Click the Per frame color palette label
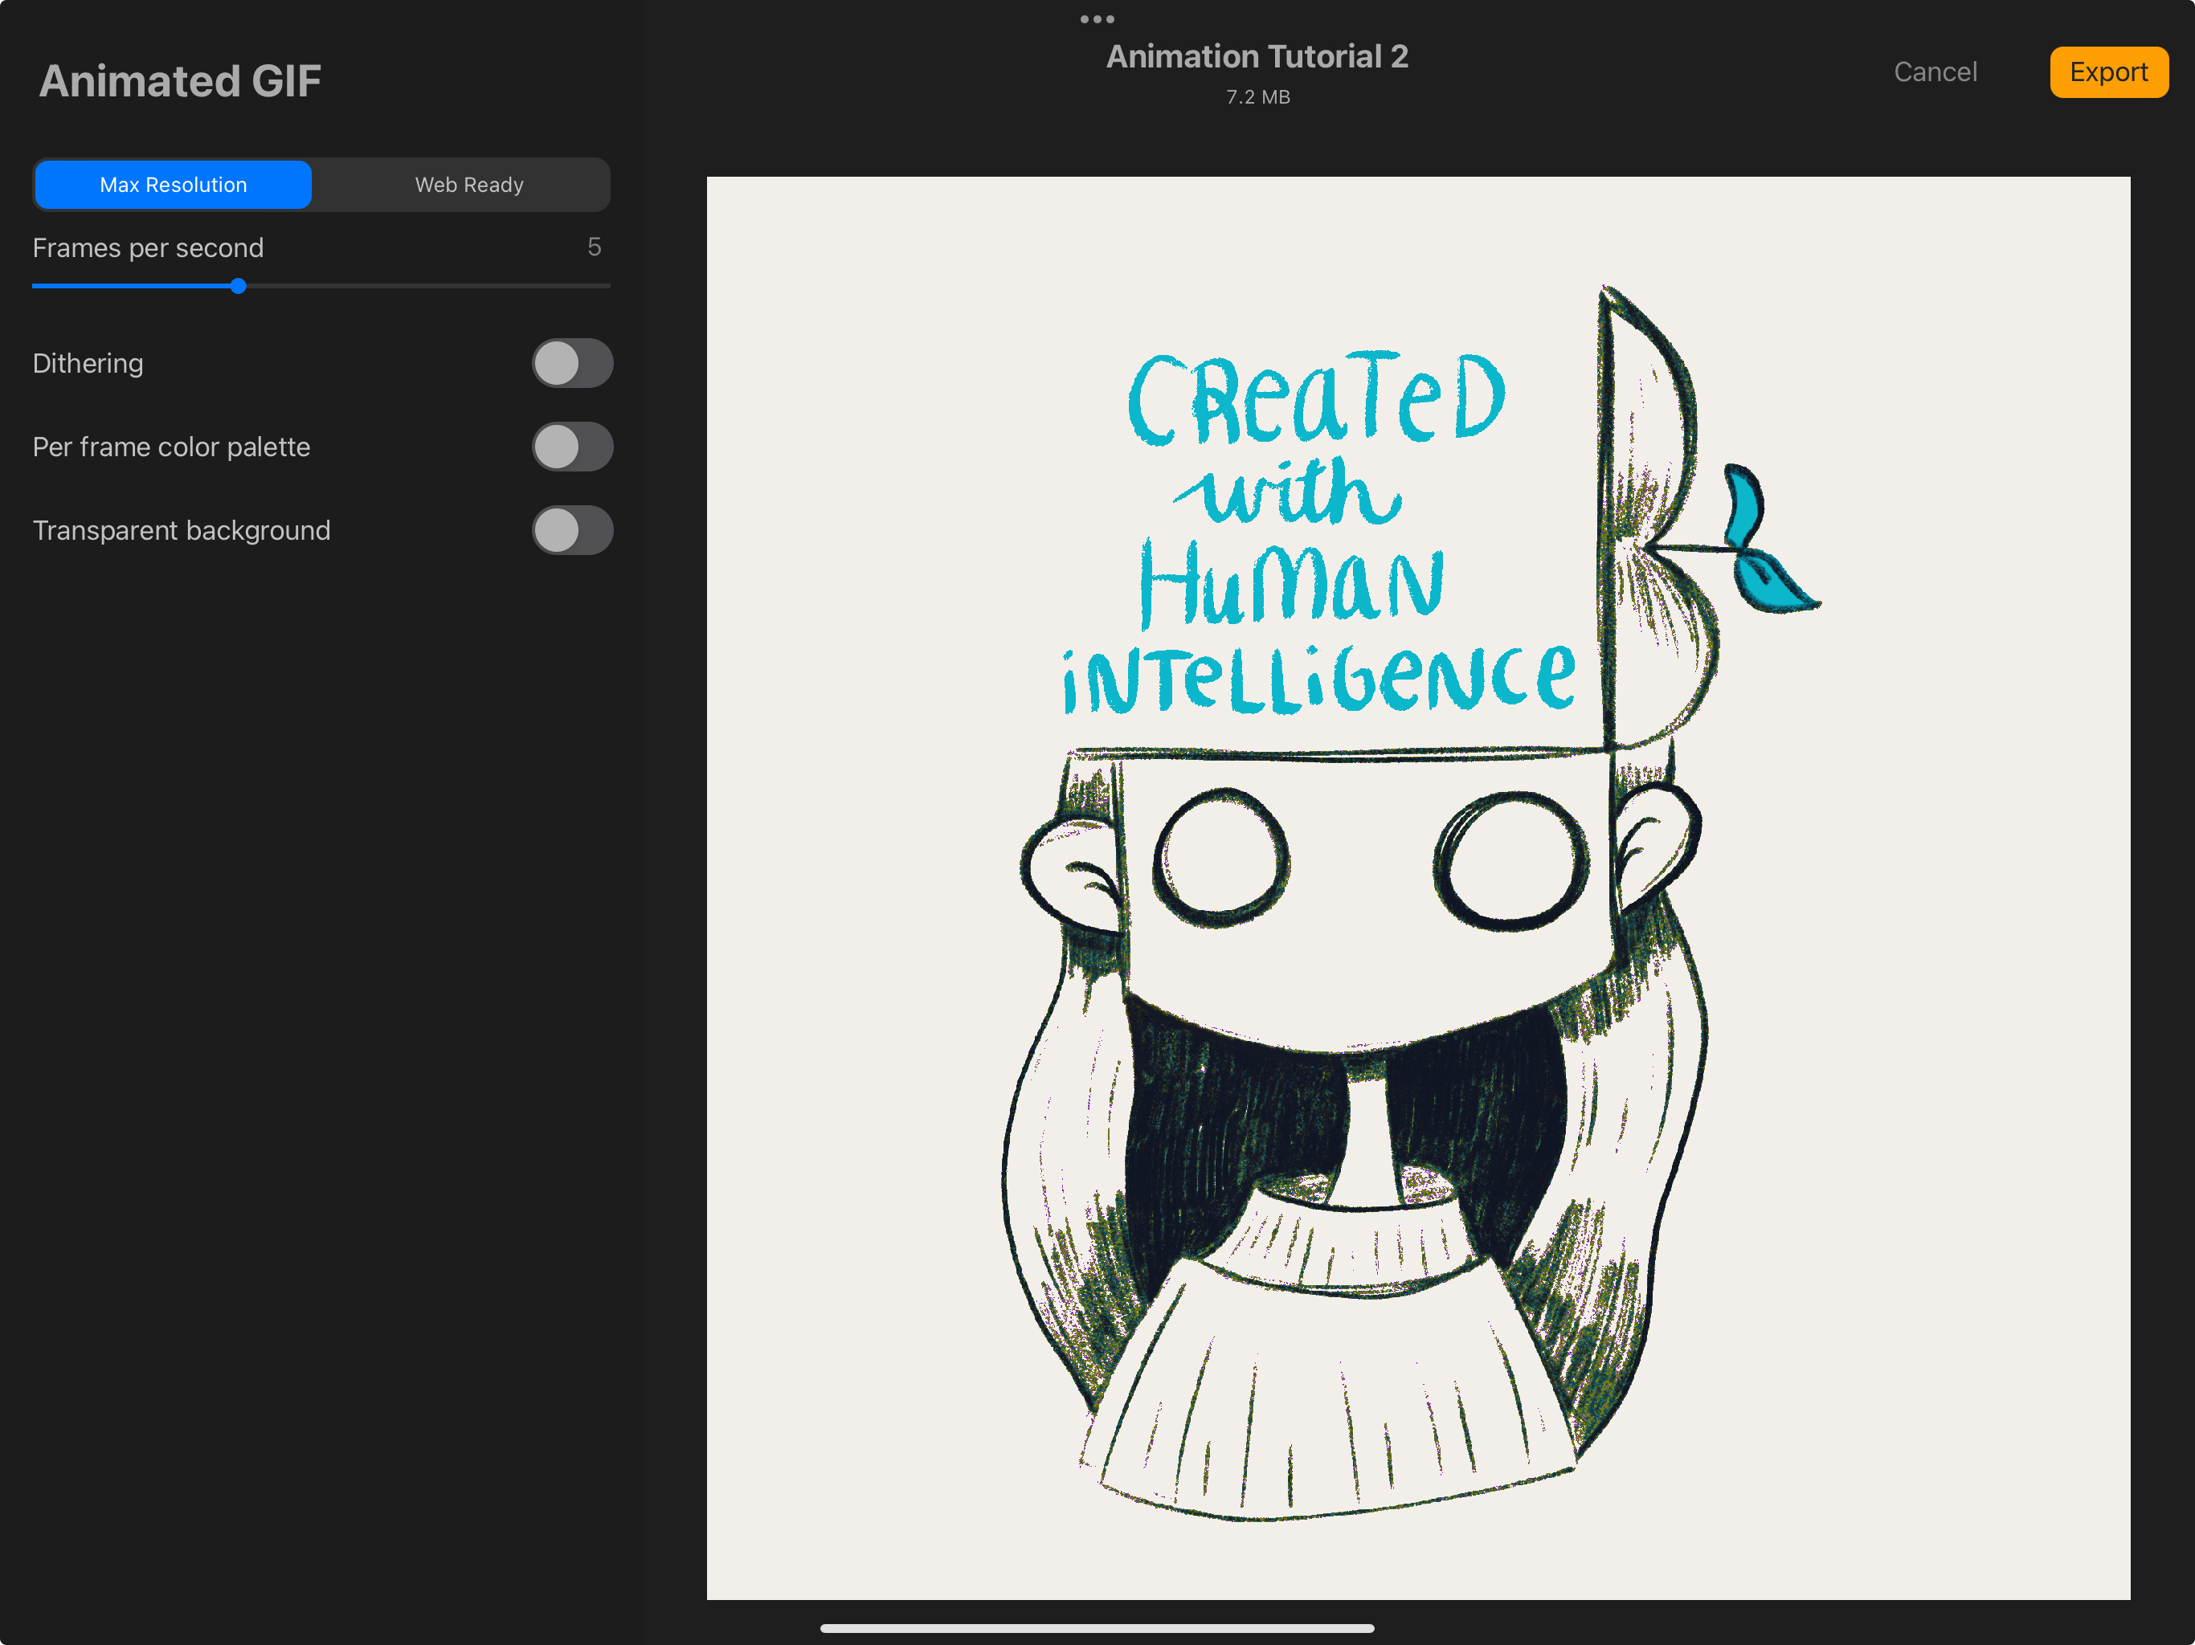2195x1645 pixels. pos(170,447)
